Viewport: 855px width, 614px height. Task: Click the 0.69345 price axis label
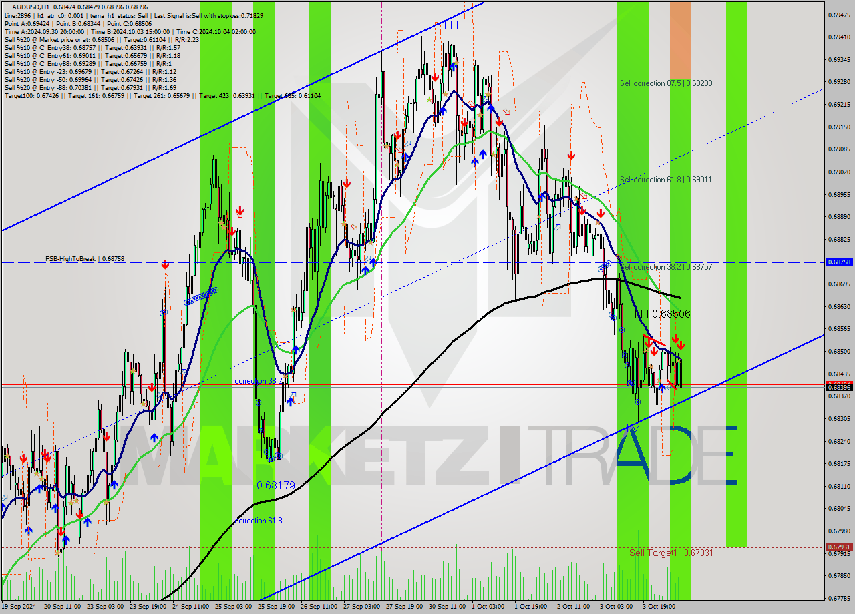839,59
